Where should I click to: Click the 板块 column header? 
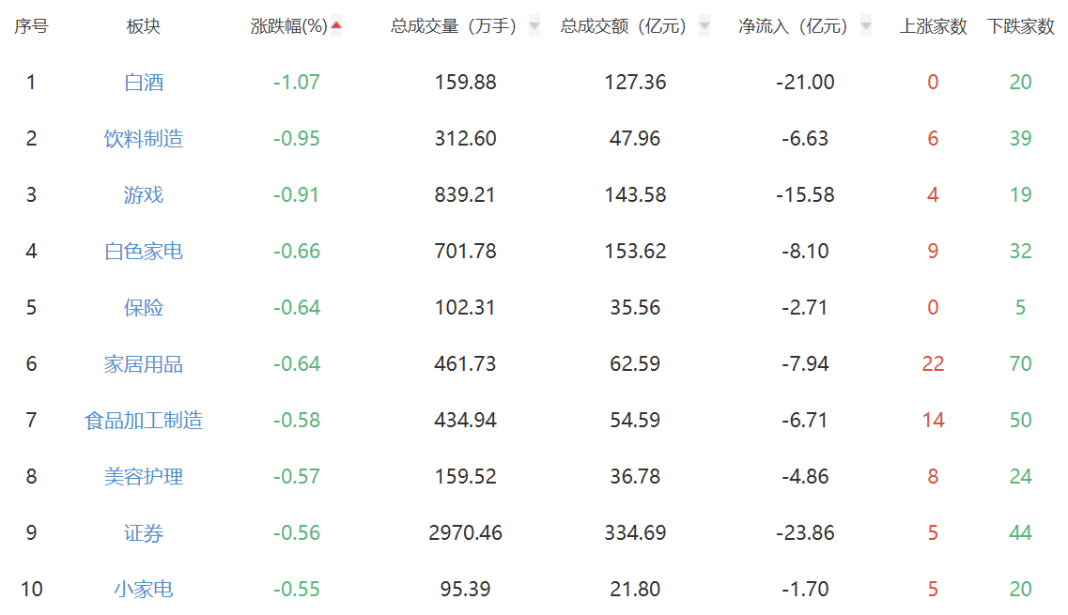[144, 26]
